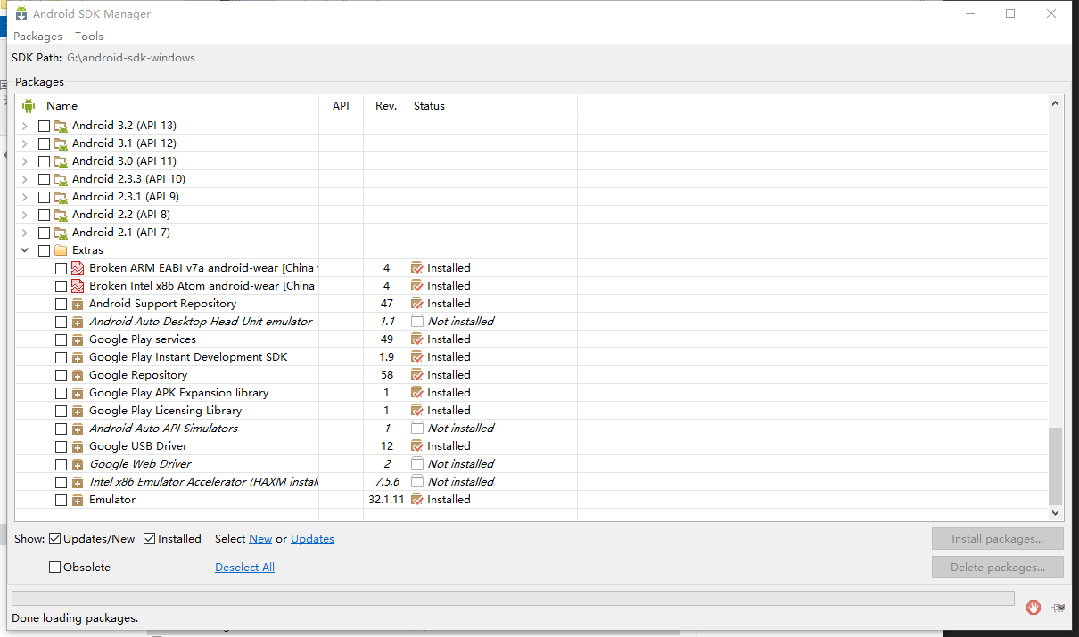Toggle the Updates/New show checkbox
This screenshot has height=637, width=1079.
pyautogui.click(x=55, y=539)
